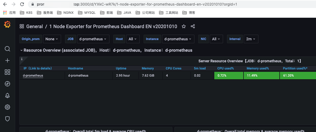
Task: Open the Search dashboards sidebar icon
Action: 7,49
